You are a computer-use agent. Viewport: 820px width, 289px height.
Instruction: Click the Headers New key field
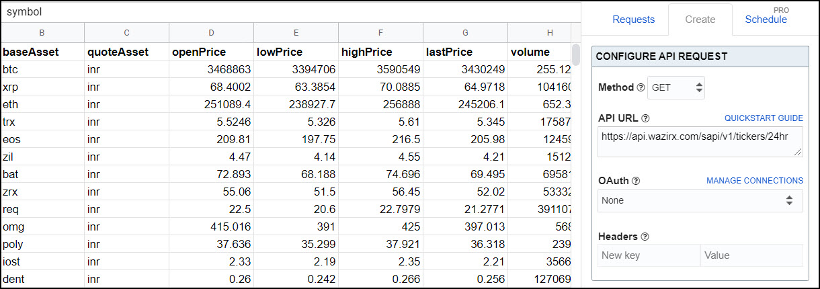click(649, 255)
